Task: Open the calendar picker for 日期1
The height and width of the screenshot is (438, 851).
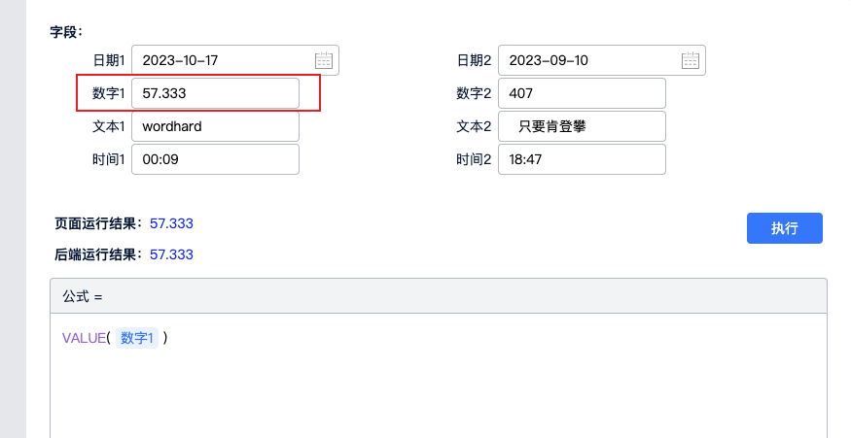Action: click(324, 60)
